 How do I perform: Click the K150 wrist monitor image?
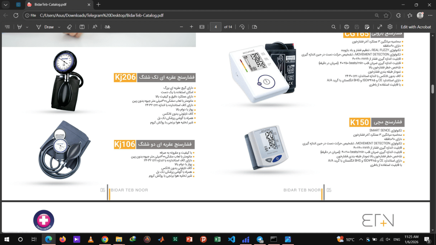[x=267, y=147]
